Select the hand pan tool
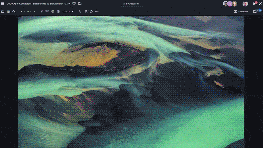This screenshot has width=263, height=148. click(x=86, y=12)
